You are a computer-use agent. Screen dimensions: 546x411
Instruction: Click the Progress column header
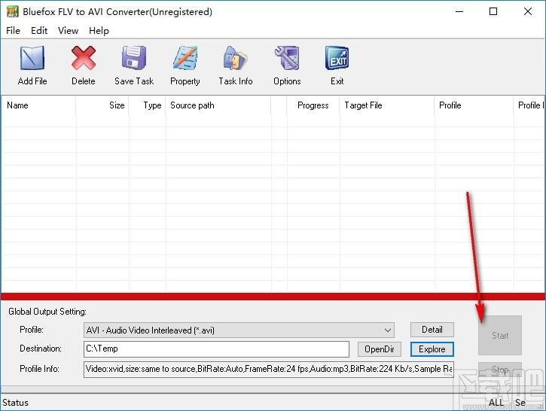[313, 105]
